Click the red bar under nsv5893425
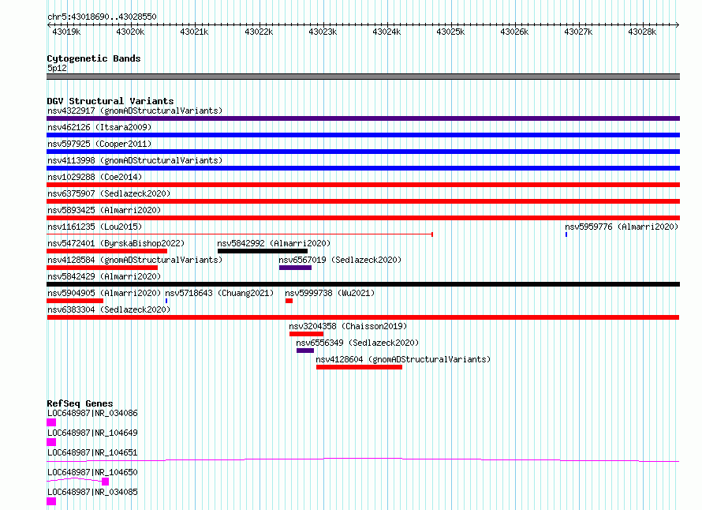This screenshot has width=702, height=510. click(363, 218)
